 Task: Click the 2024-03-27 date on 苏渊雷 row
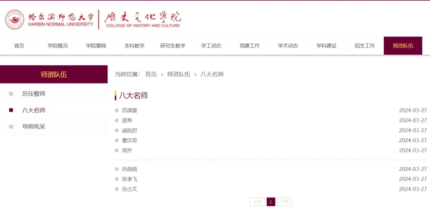tap(413, 110)
